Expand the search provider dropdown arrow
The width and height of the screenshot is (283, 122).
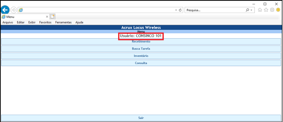251,10
